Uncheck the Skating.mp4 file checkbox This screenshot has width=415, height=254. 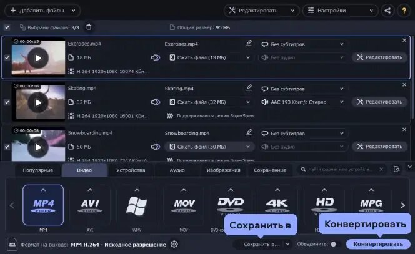7,102
